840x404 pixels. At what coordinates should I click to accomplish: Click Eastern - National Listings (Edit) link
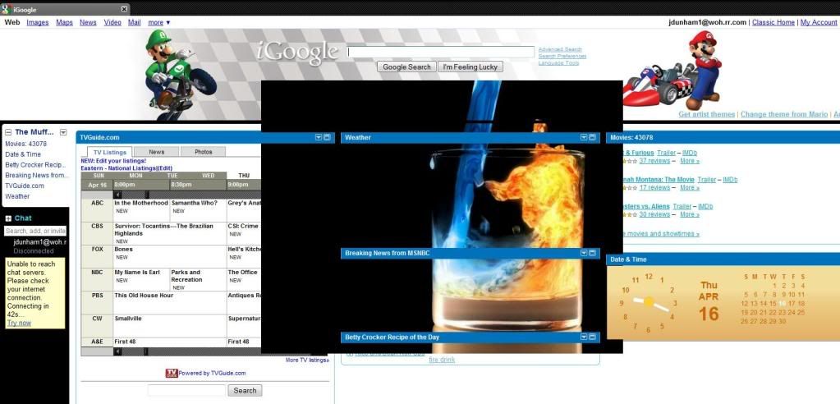click(126, 168)
